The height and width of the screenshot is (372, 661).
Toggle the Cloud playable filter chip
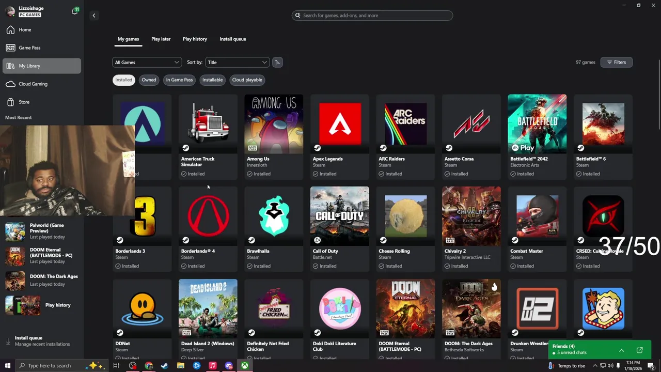pyautogui.click(x=247, y=80)
